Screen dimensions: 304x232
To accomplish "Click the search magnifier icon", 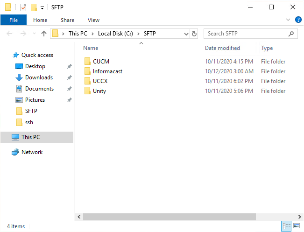I will click(x=291, y=34).
